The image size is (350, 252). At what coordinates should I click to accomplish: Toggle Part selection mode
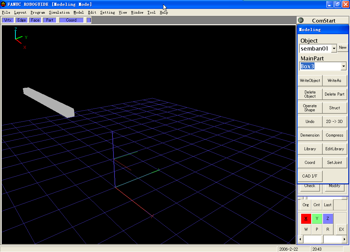(50, 20)
